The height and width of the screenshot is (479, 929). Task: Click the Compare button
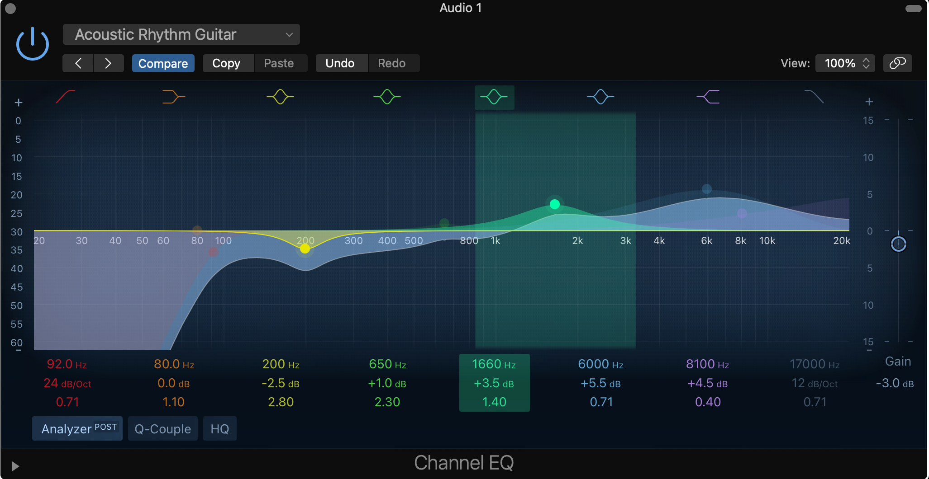[163, 63]
